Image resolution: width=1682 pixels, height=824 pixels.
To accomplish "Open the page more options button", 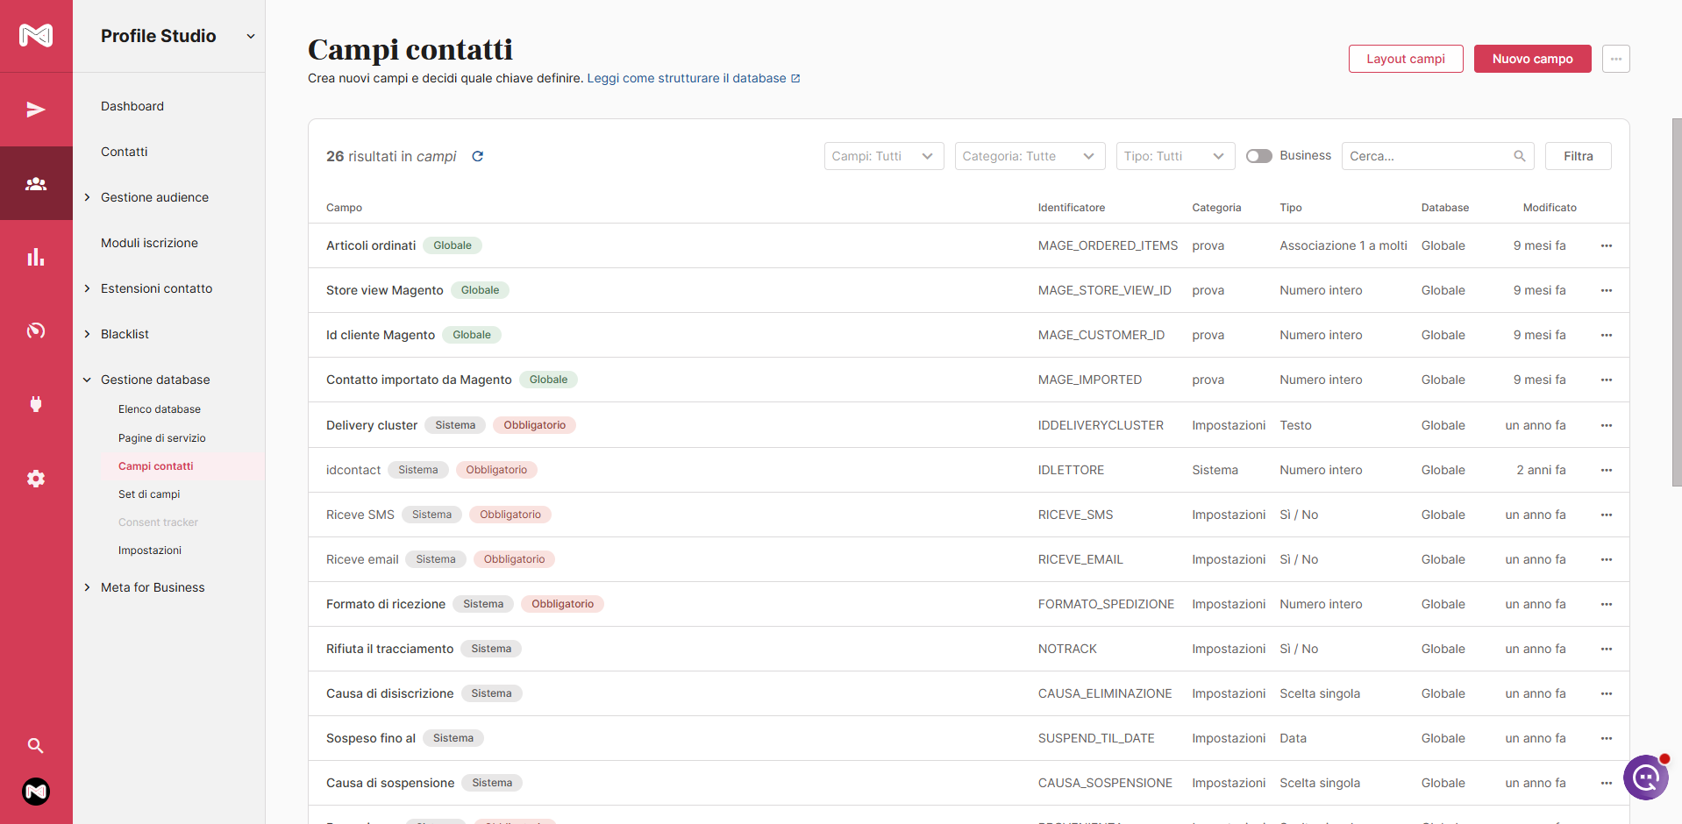I will [x=1615, y=59].
